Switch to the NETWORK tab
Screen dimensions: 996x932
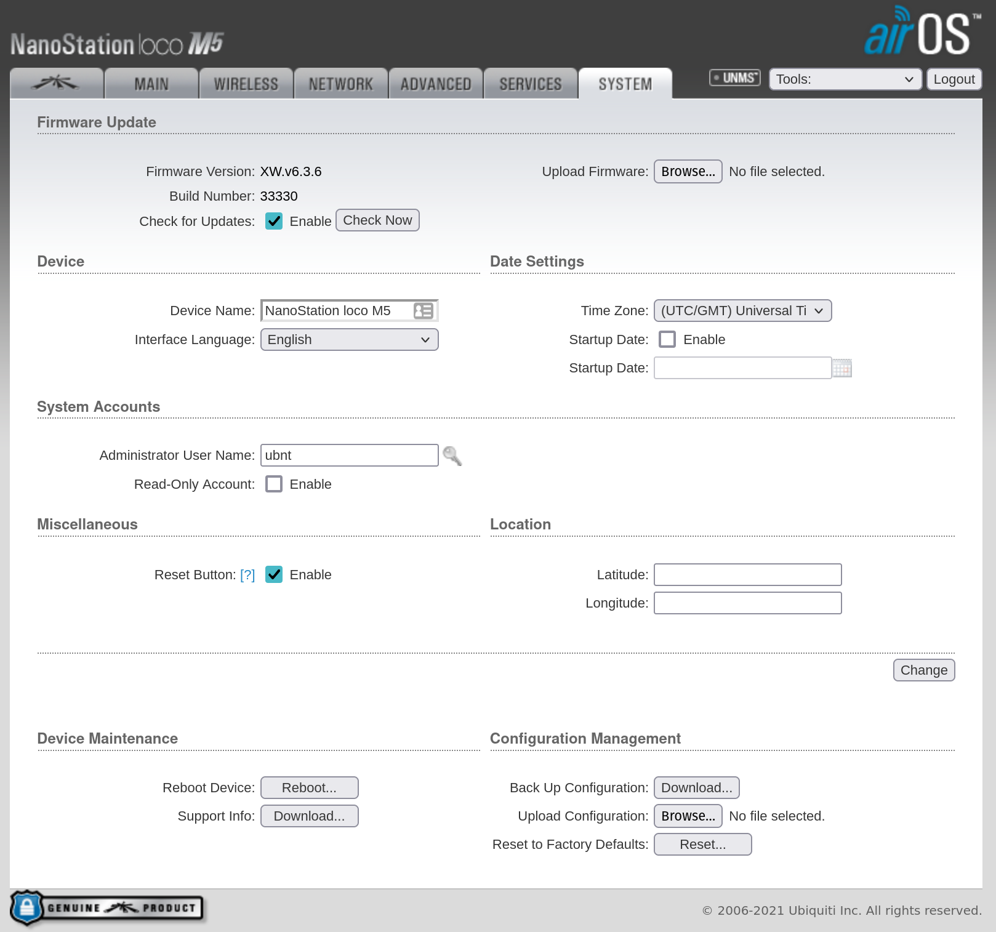(340, 84)
